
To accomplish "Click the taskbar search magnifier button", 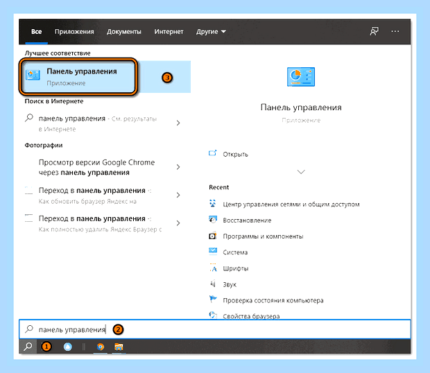I will tap(28, 347).
